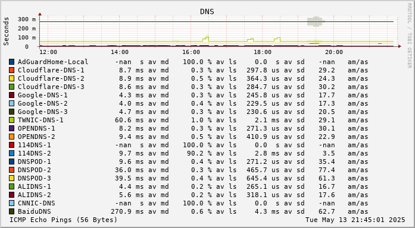Viewport: 415px width, 228px height.
Task: Select the OPENDNS-1 legend name
Action: [x=36, y=128]
